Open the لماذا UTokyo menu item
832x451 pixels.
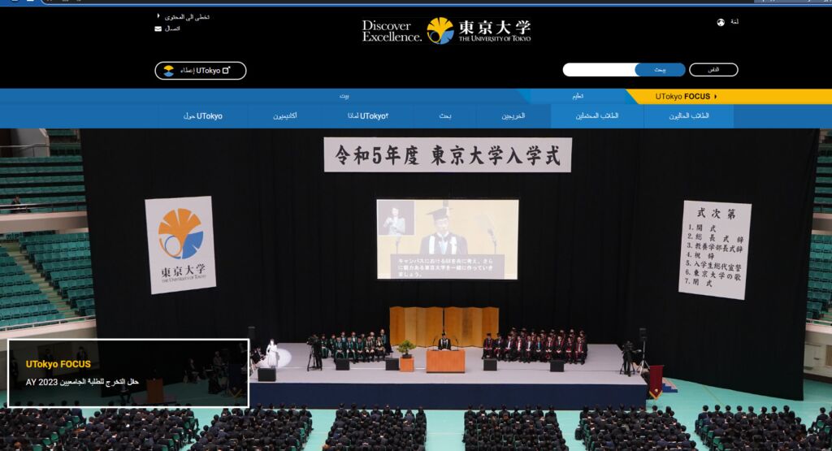(374, 116)
